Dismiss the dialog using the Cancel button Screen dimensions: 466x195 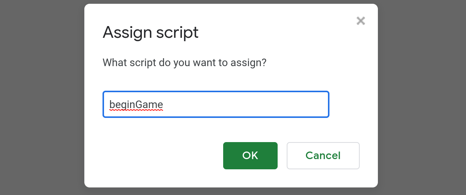click(323, 156)
